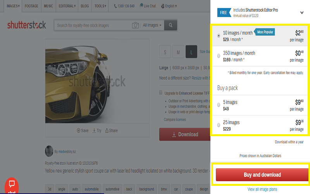Go to the FOOTAGE section
Screen dimensions: 310x194
pyautogui.click(x=31, y=6)
